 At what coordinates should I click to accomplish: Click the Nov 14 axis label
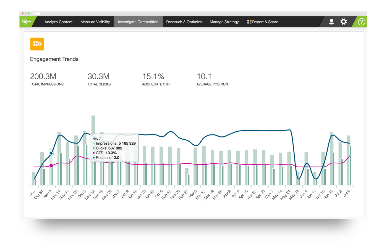tap(56, 194)
